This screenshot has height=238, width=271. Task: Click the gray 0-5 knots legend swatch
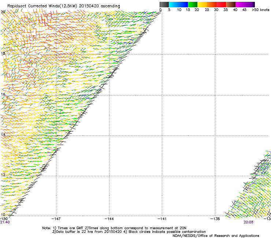click(164, 4)
